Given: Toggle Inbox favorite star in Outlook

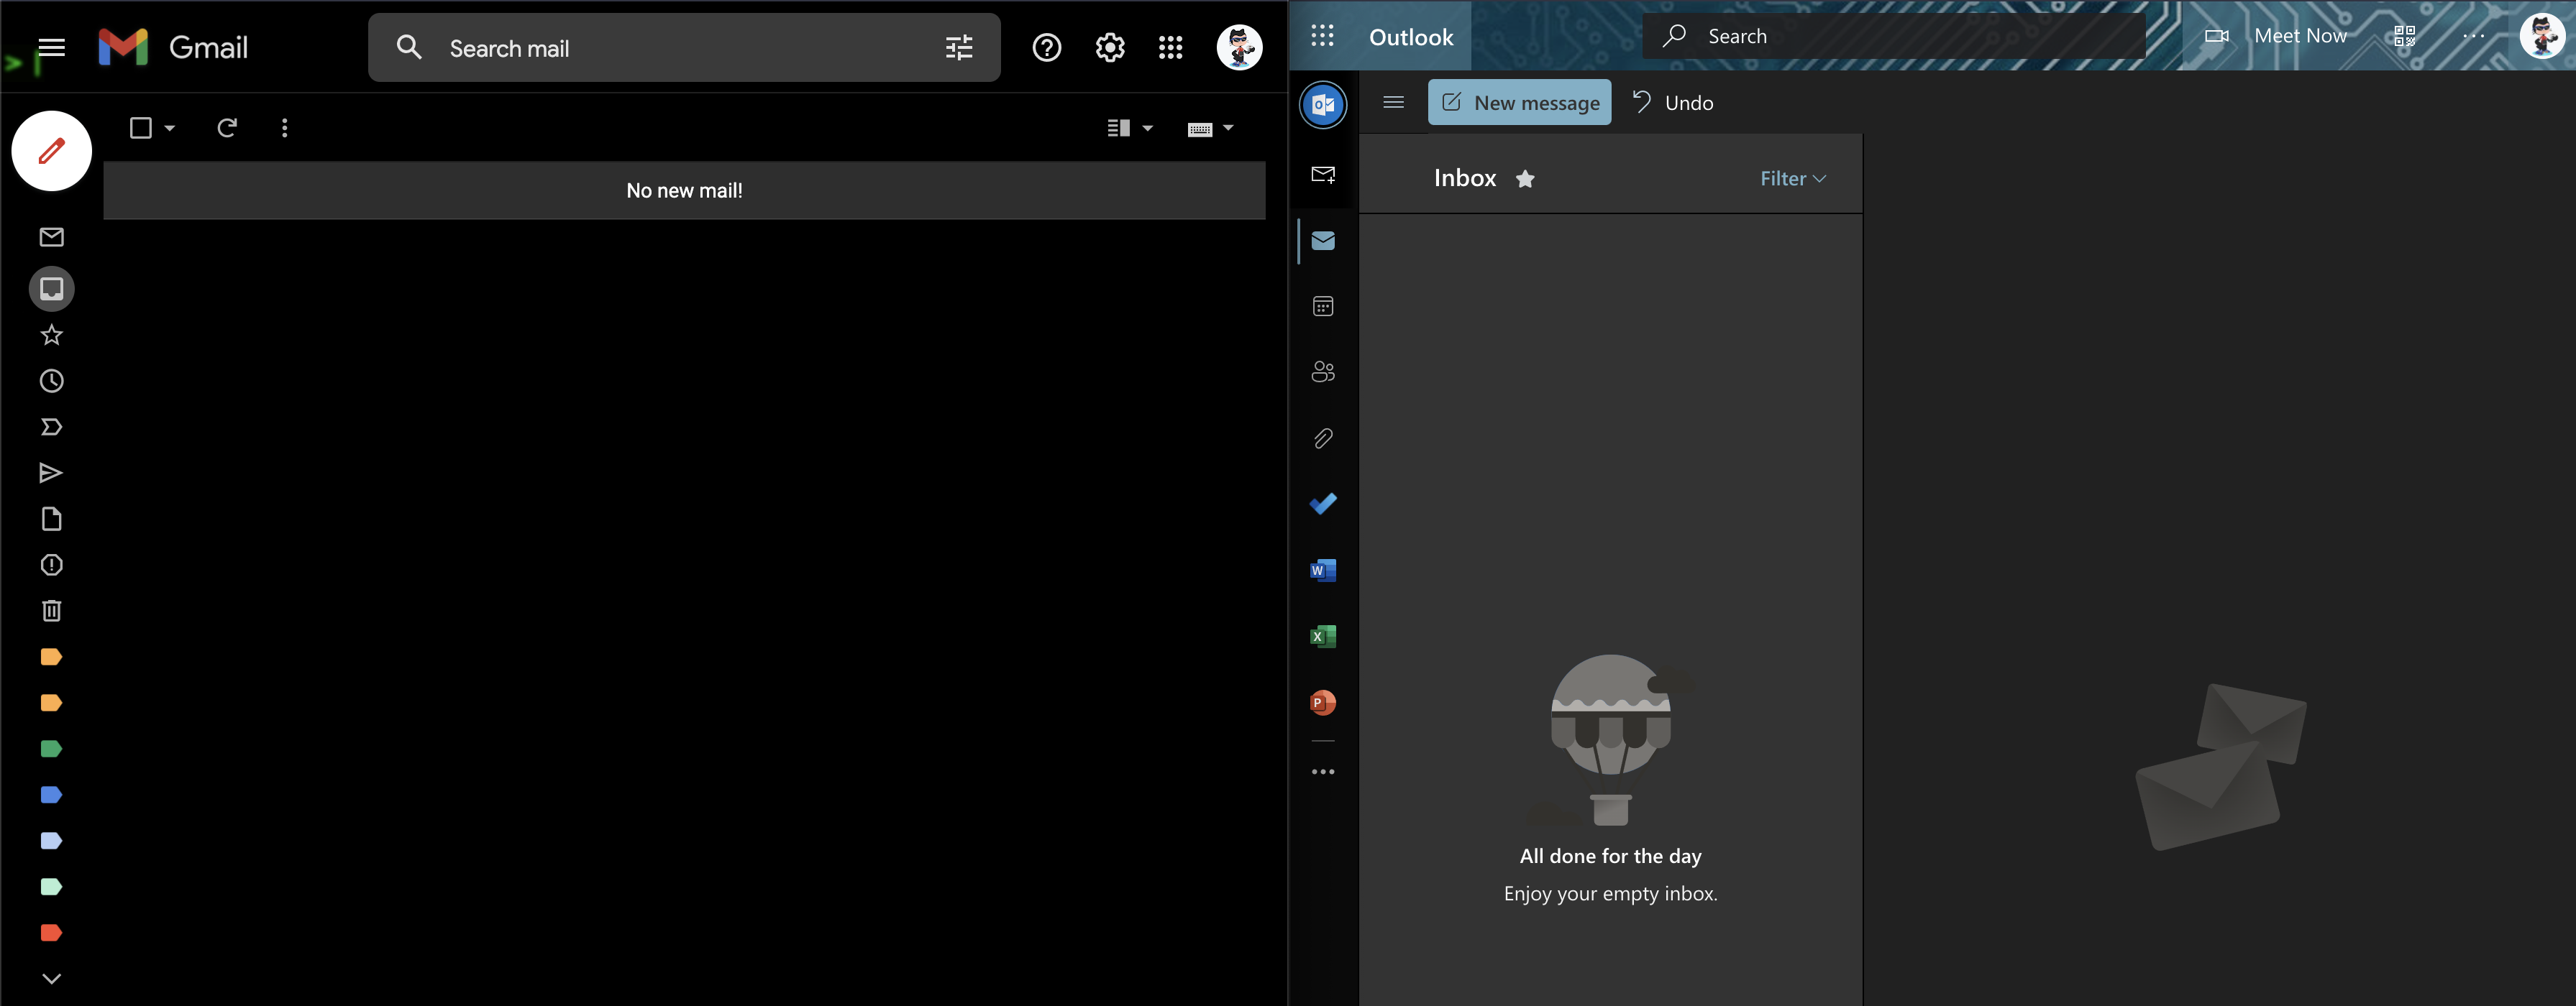Looking at the screenshot, I should point(1524,179).
